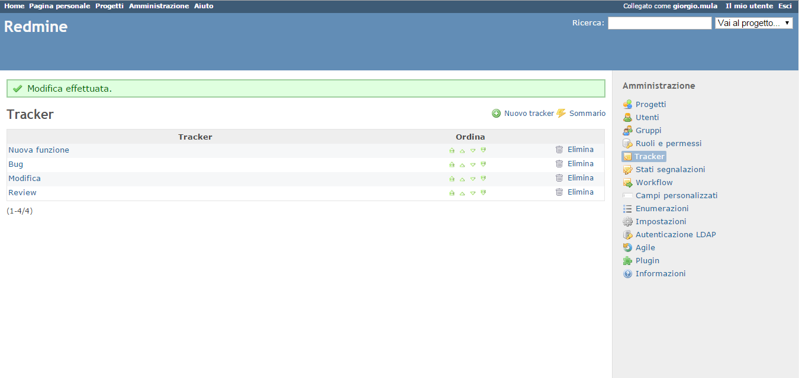Click the Progetti sidebar icon

pyautogui.click(x=627, y=105)
